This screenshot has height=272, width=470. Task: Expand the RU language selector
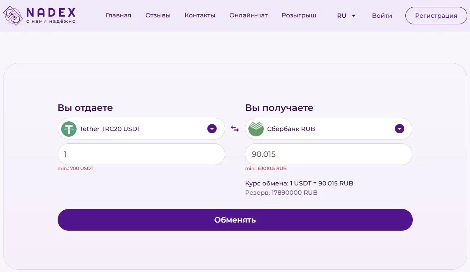tap(346, 16)
